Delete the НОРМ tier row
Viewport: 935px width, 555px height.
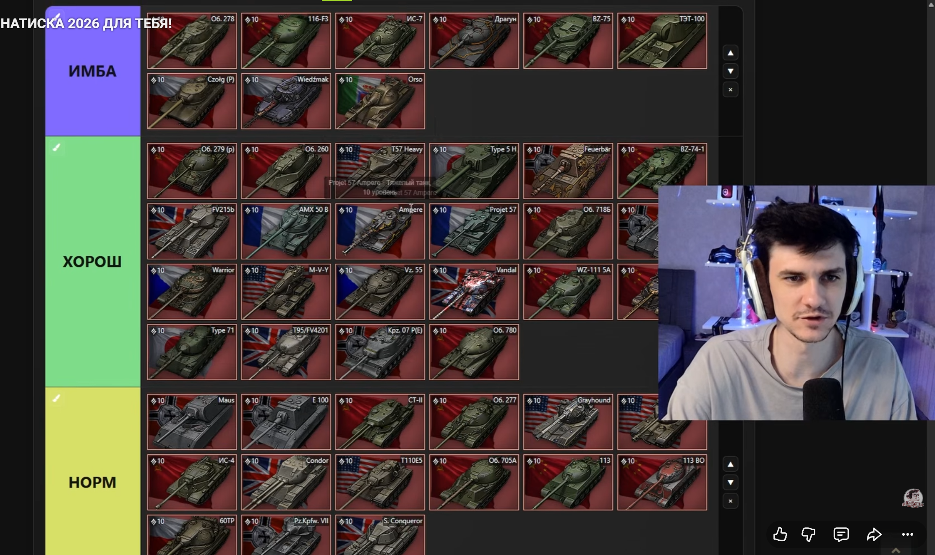coord(730,501)
